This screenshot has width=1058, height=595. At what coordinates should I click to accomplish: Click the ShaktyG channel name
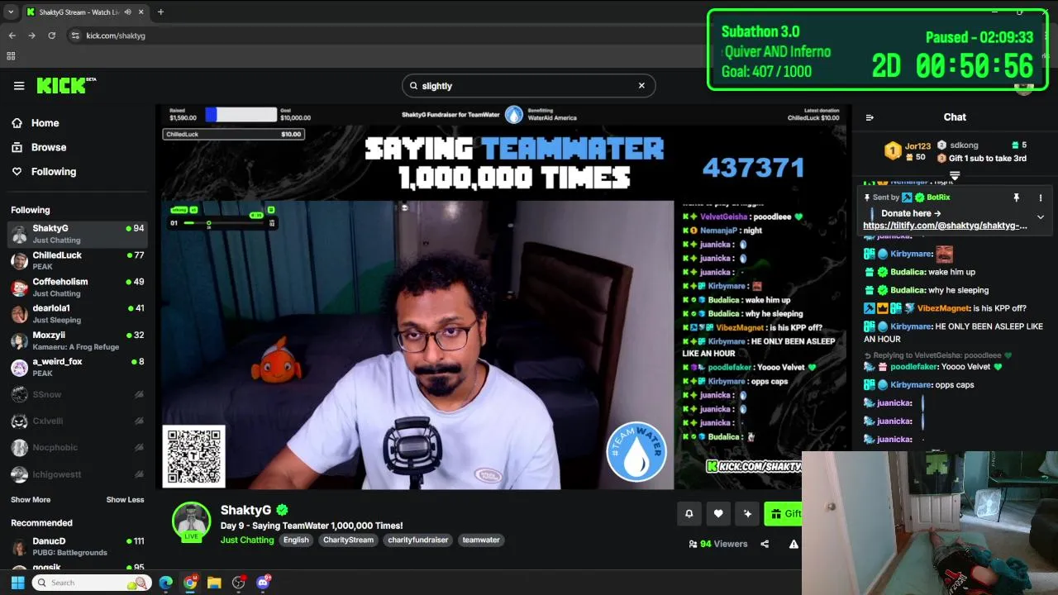(245, 510)
